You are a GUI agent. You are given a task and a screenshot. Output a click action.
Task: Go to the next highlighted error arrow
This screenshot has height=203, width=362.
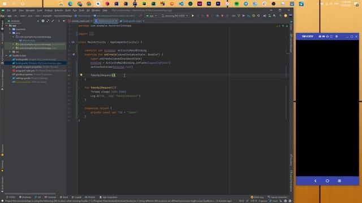click(287, 26)
